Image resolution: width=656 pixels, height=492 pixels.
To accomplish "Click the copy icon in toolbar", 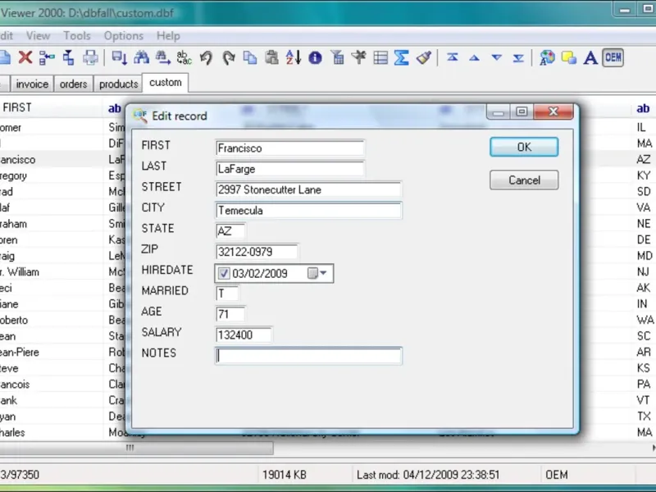I will [250, 57].
